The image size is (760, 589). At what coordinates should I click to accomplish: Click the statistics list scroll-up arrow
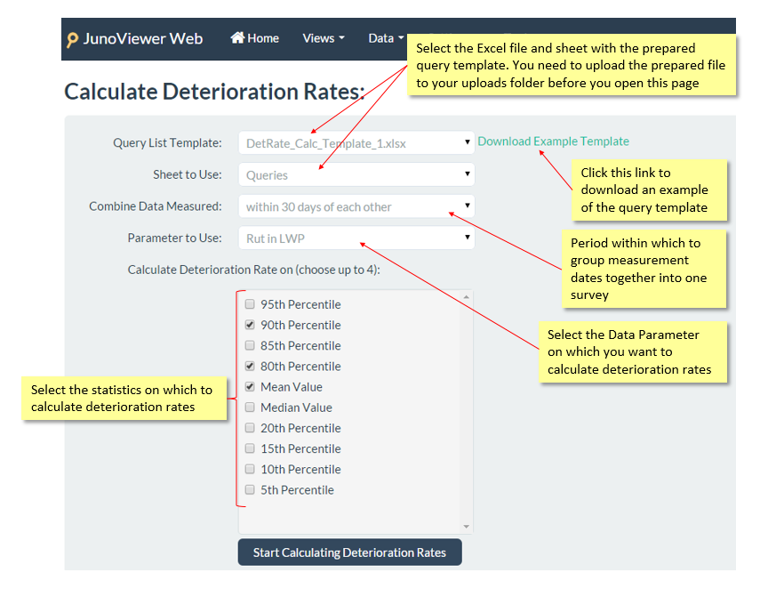click(x=467, y=297)
